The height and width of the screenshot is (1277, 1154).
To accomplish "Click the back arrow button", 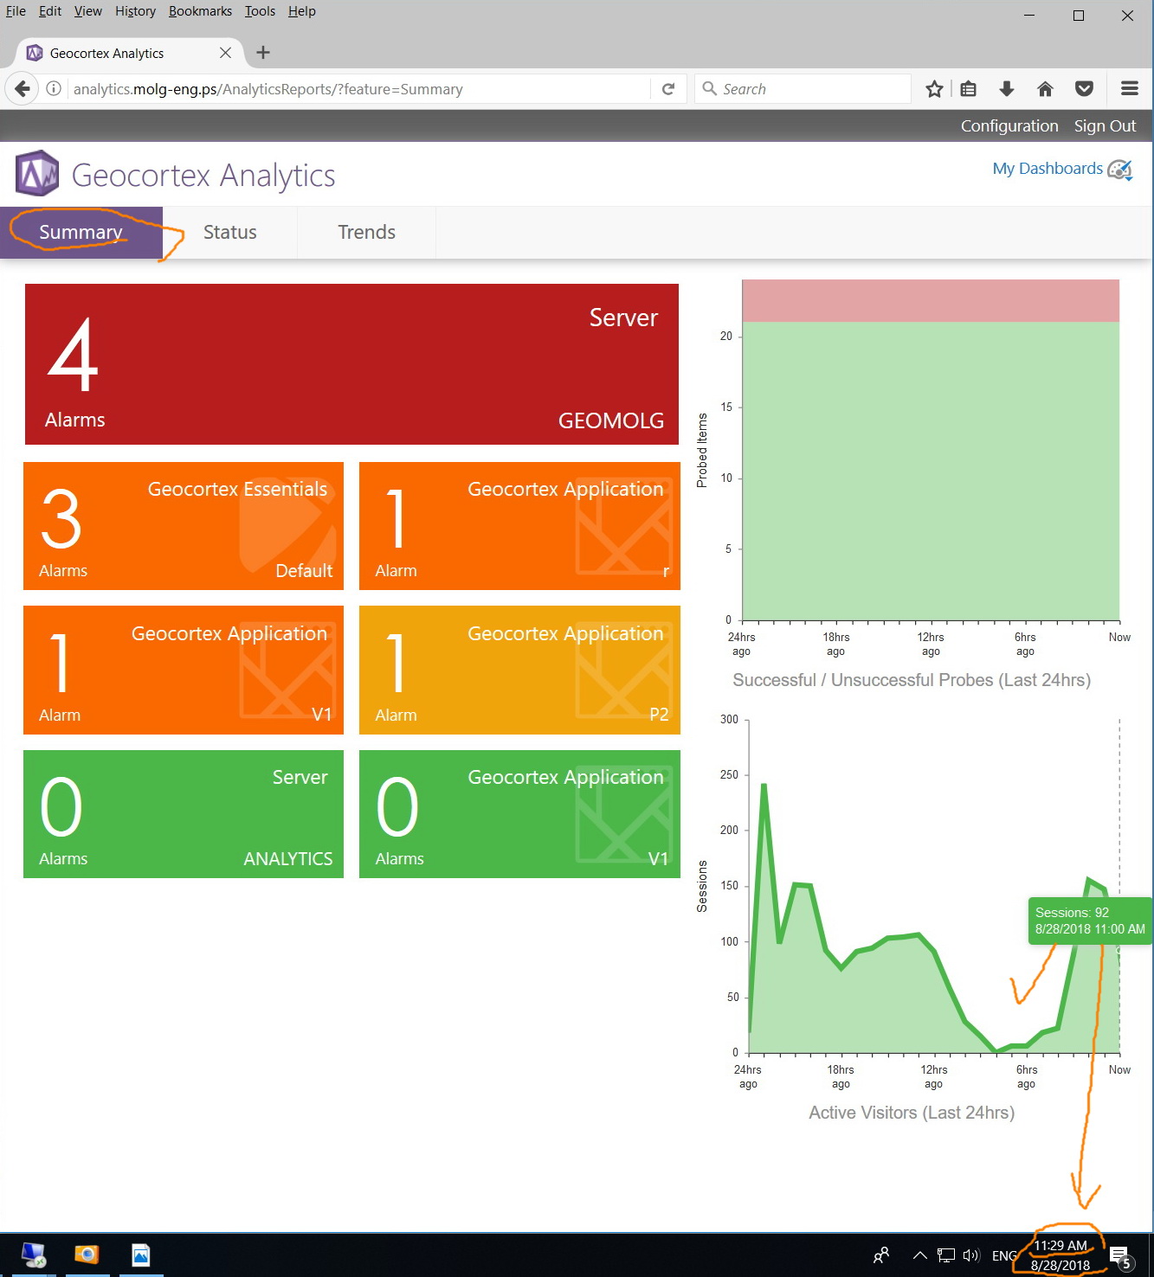I will (x=23, y=88).
